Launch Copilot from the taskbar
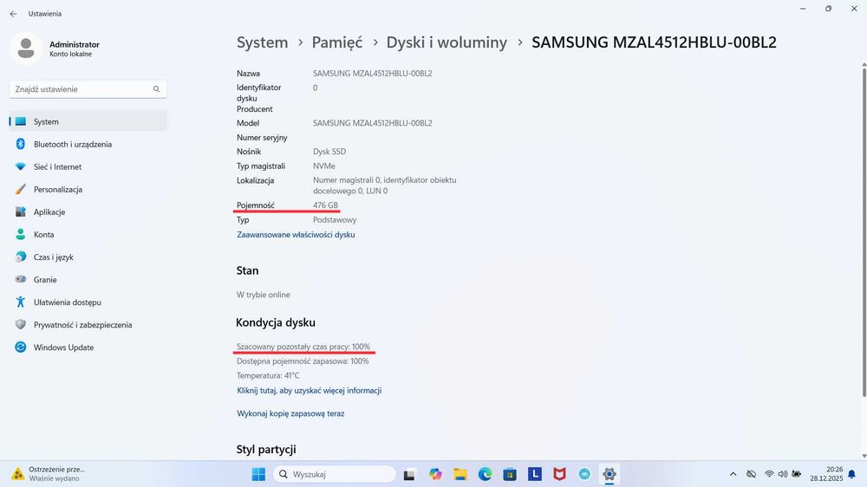Screen dimensions: 867x487 click(435, 474)
